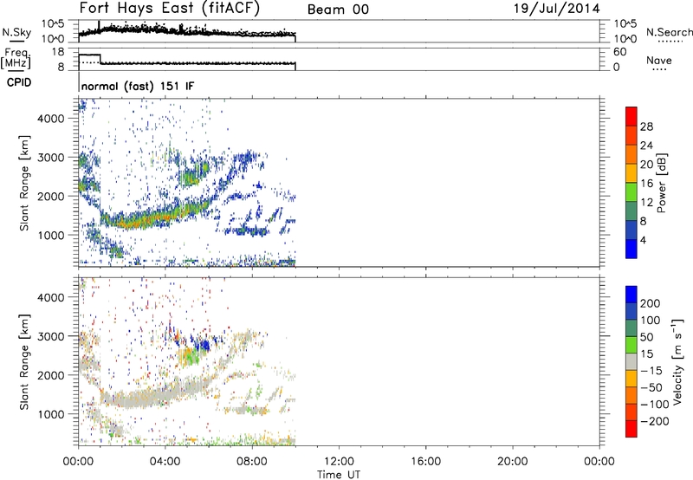Click the blue bottom segment of Power colorbar
This screenshot has width=693, height=480.
631,249
